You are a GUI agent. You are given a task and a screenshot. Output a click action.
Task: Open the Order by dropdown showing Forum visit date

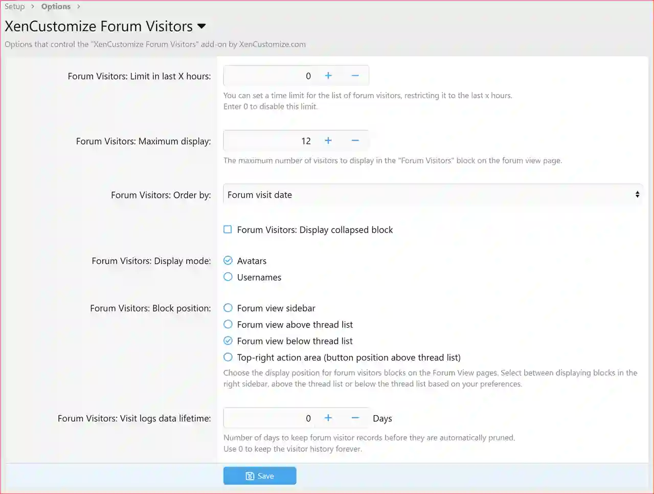(x=433, y=195)
